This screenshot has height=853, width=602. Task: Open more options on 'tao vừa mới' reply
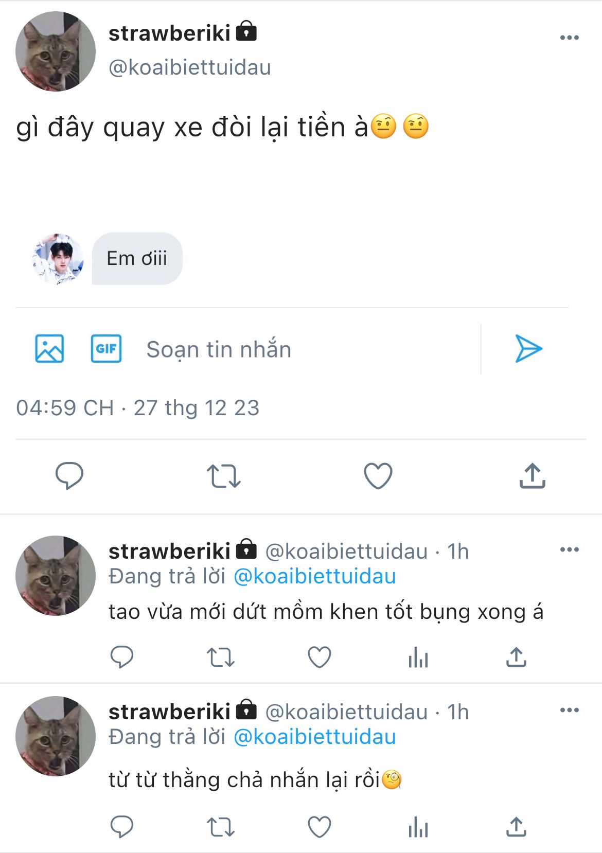[569, 549]
